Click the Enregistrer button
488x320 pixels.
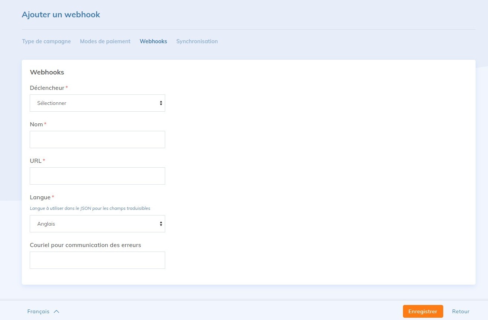[423, 311]
